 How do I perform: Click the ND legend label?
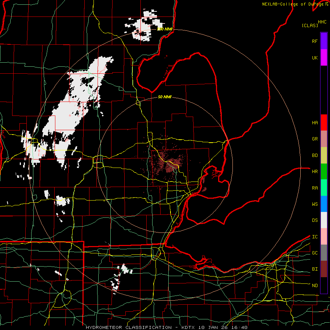[315, 286]
